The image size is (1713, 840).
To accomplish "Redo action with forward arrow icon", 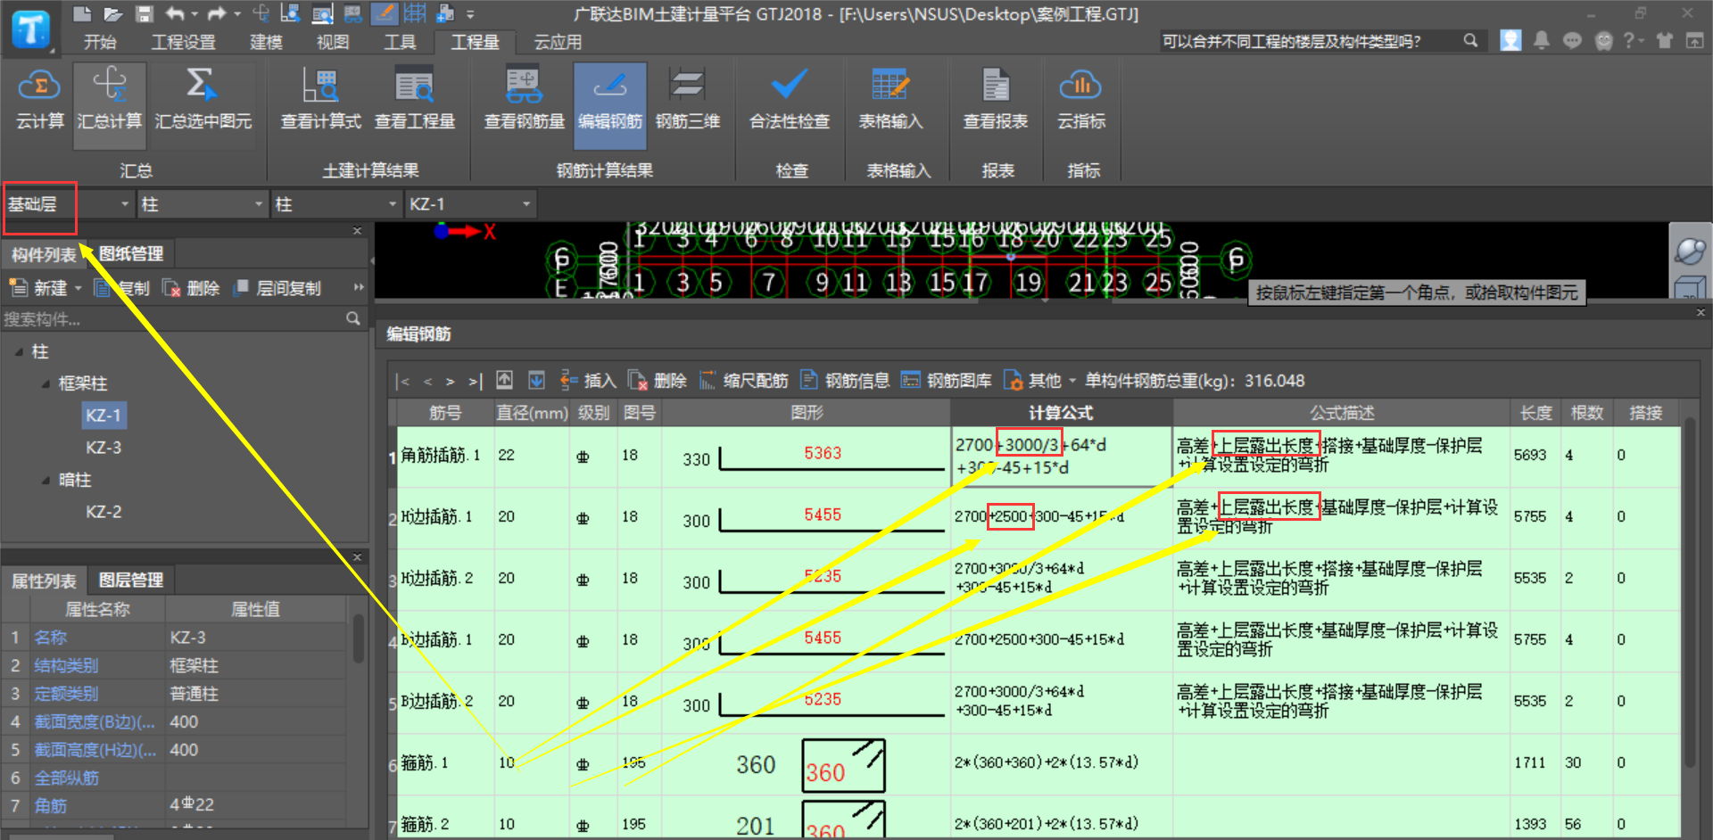I will click(217, 13).
